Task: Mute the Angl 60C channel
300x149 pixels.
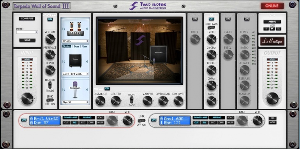Action: click(x=230, y=123)
